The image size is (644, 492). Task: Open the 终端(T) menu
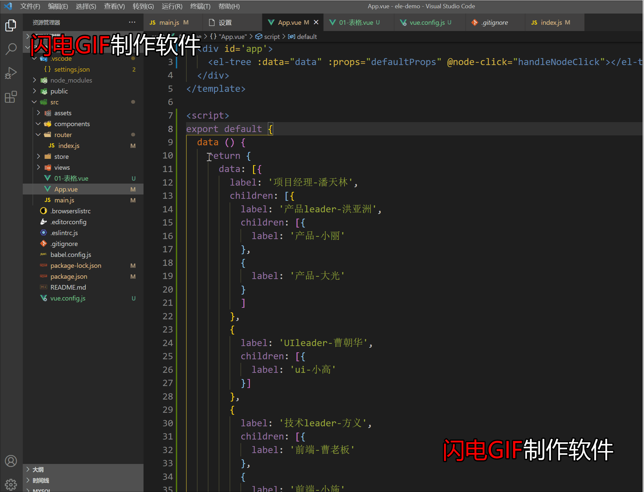click(x=200, y=6)
